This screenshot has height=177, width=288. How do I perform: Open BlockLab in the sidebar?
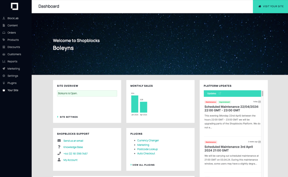pos(13,18)
